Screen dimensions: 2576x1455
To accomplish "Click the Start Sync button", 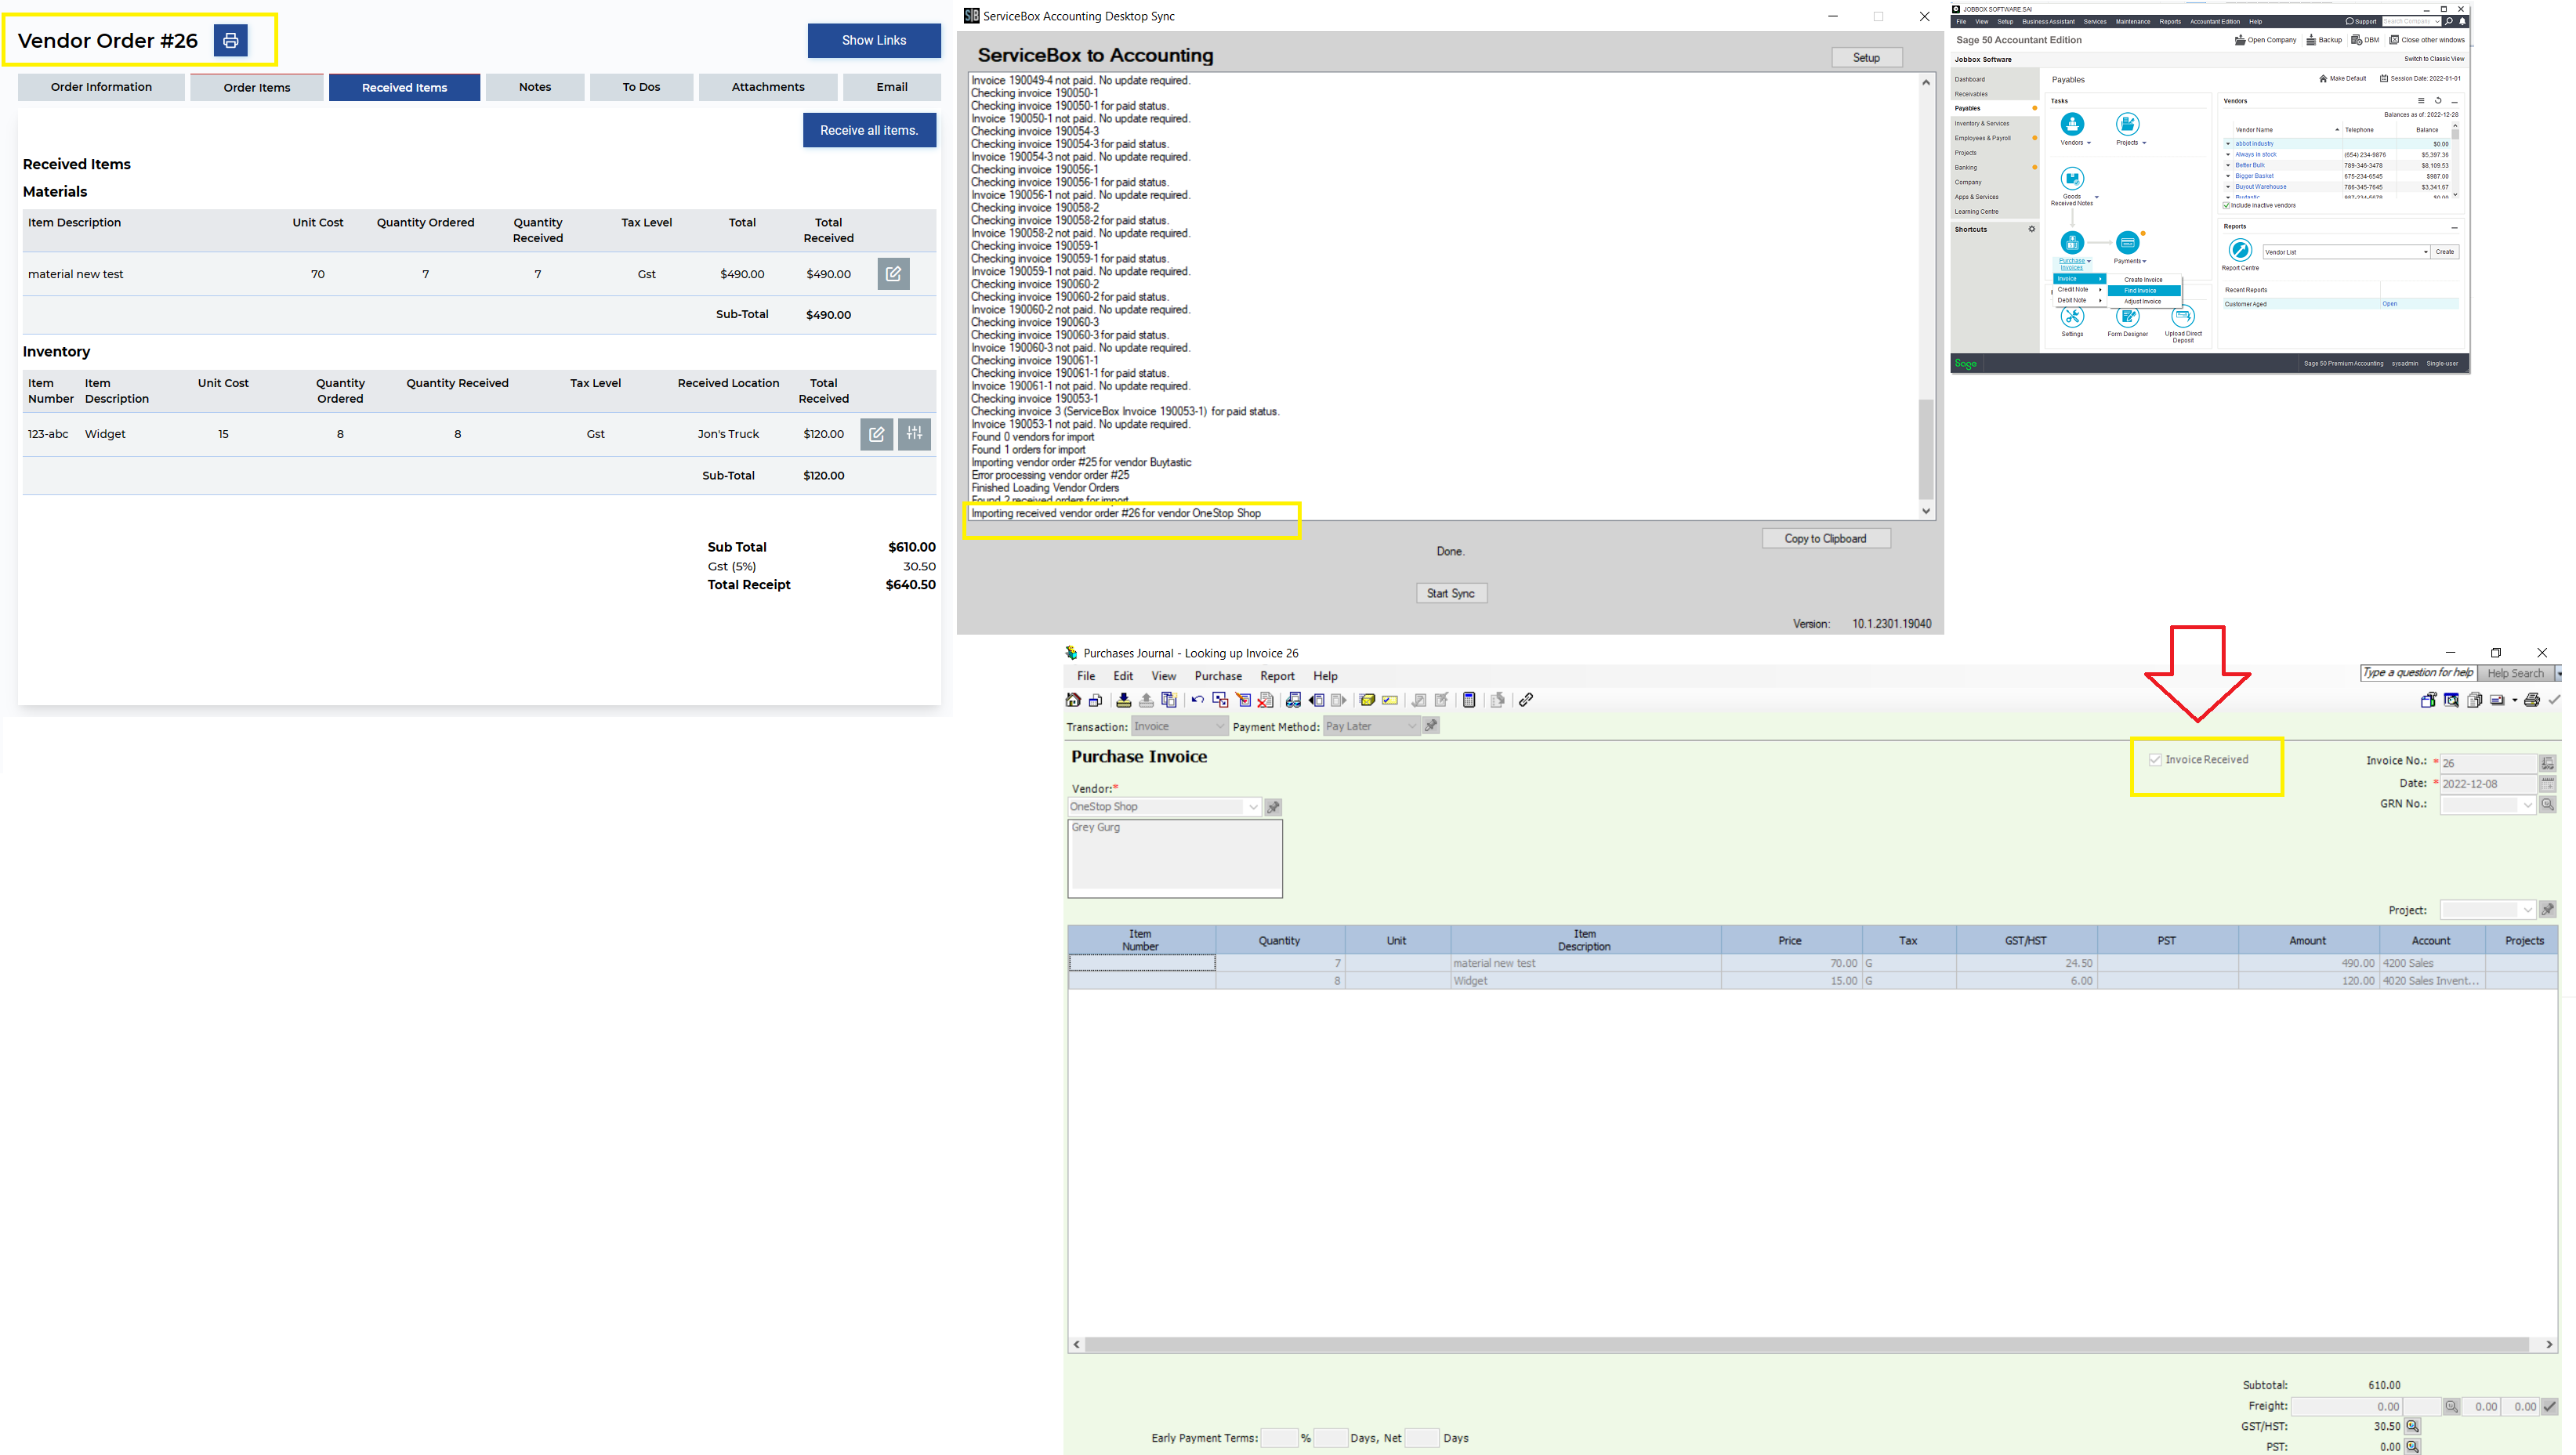I will tap(1450, 593).
